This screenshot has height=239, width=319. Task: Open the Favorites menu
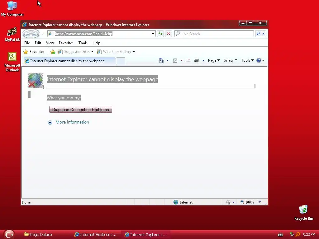[x=66, y=43]
